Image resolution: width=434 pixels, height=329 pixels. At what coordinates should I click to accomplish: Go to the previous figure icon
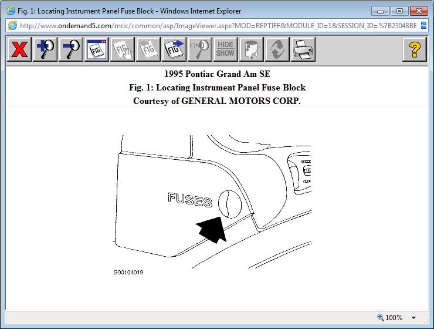(148, 49)
